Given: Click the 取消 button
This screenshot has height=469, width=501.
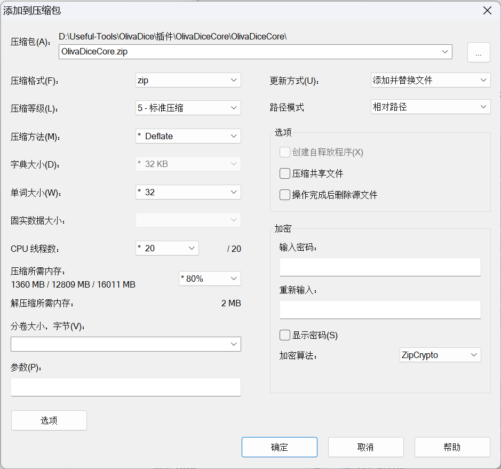Looking at the screenshot, I should 365,447.
